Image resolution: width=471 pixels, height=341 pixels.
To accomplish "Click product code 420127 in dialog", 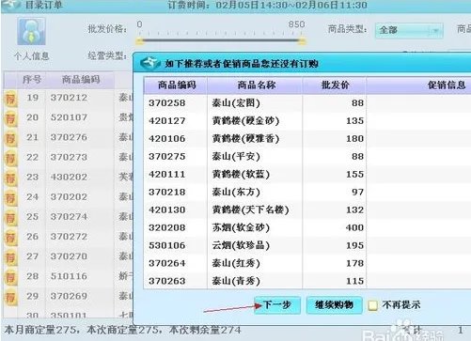I will [167, 121].
